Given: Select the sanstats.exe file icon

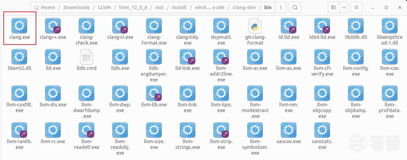Looking at the screenshot, I should click(322, 130).
